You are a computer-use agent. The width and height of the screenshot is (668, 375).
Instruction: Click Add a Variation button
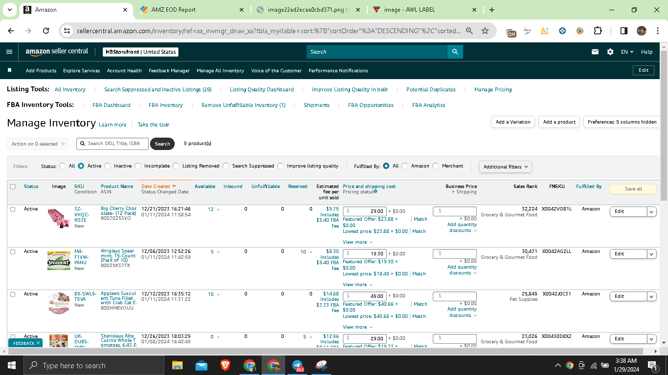(x=513, y=122)
